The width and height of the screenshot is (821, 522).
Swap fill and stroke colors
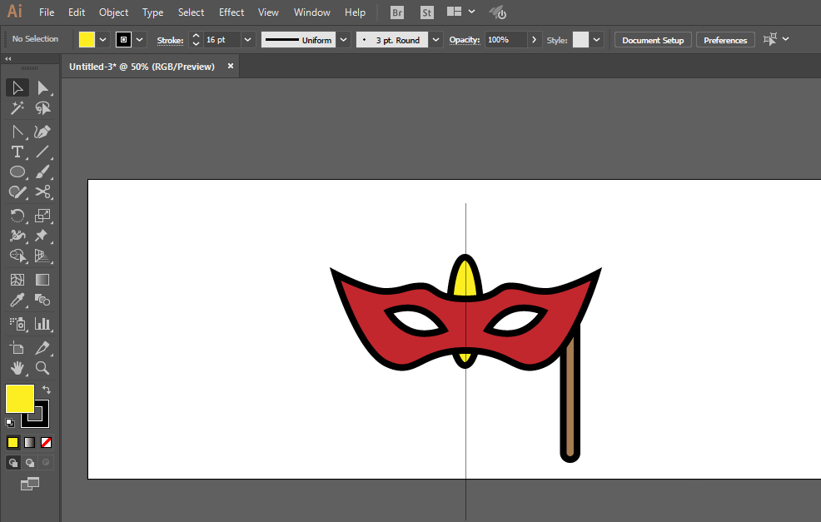(x=47, y=389)
